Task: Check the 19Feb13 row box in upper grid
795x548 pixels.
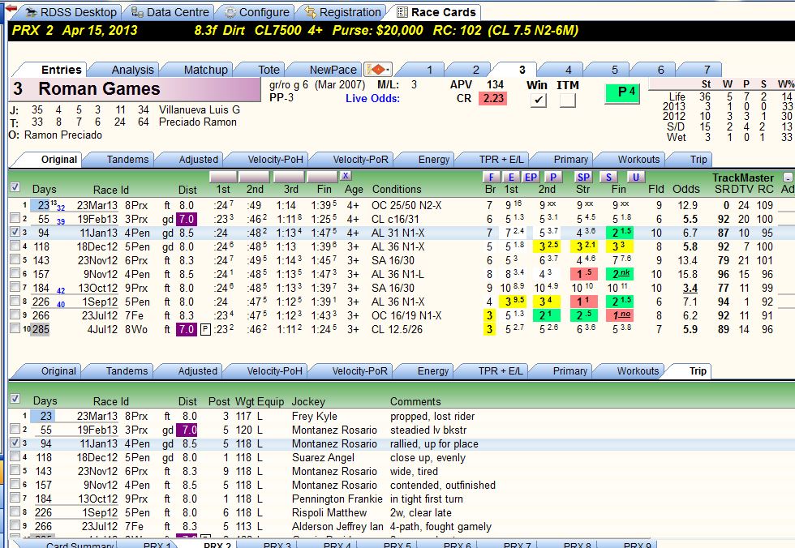Action: (x=15, y=218)
